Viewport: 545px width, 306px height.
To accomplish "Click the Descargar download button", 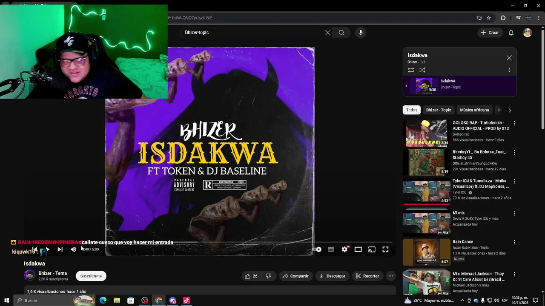I will (x=332, y=276).
